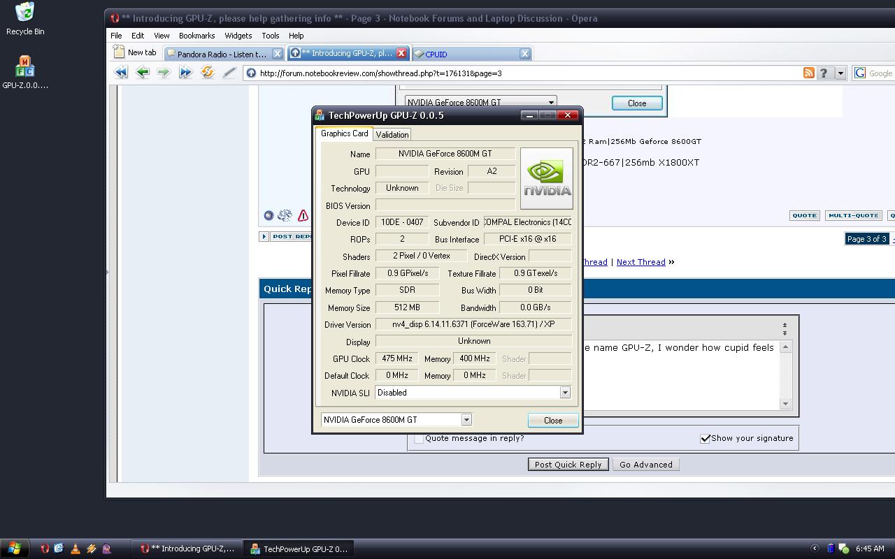The width and height of the screenshot is (895, 559).
Task: Click the battery icon in system tray
Action: 831,549
